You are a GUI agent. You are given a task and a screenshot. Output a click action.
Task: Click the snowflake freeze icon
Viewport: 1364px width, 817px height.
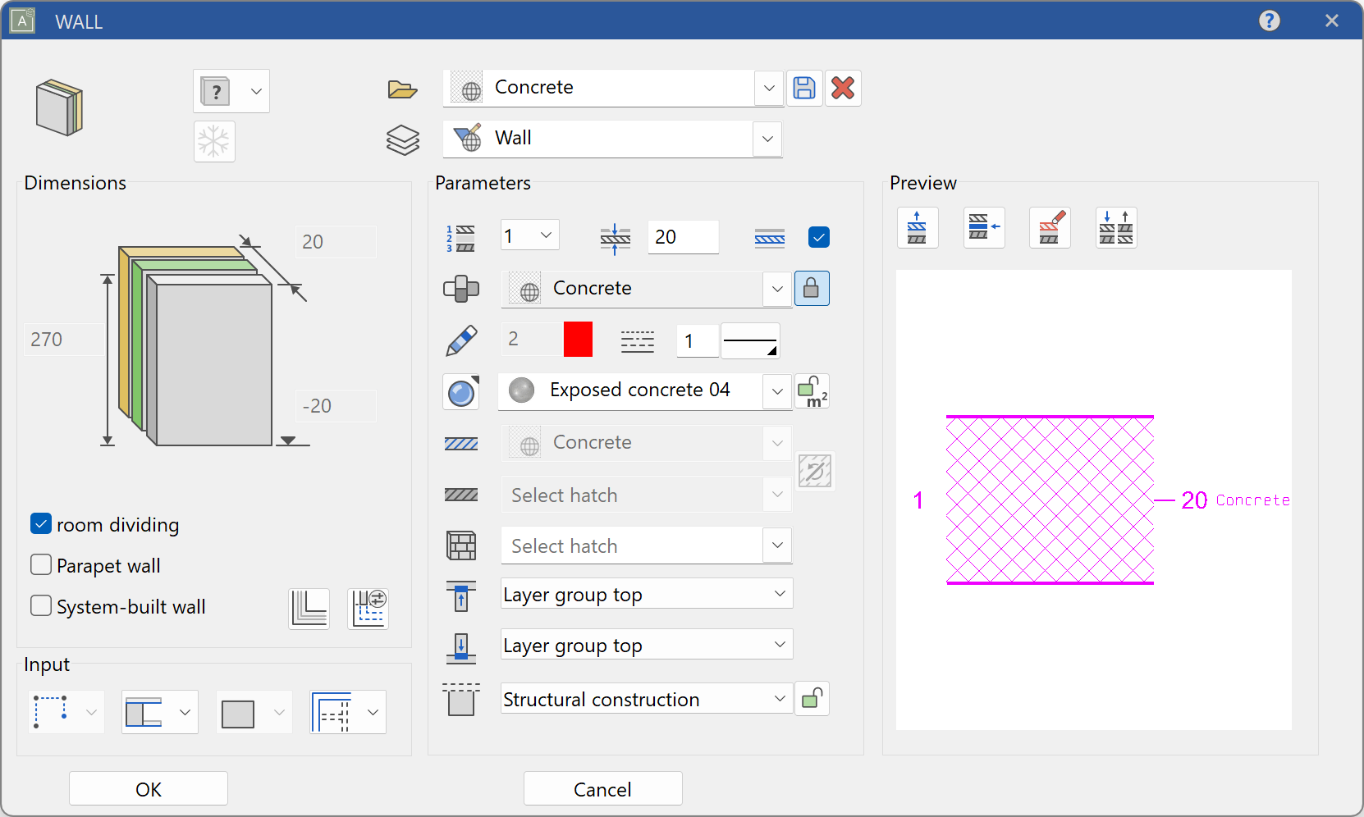pyautogui.click(x=214, y=142)
